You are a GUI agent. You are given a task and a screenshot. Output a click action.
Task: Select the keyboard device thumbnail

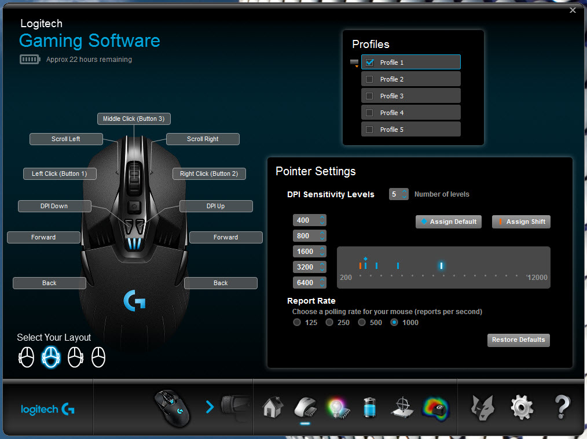[235, 405]
